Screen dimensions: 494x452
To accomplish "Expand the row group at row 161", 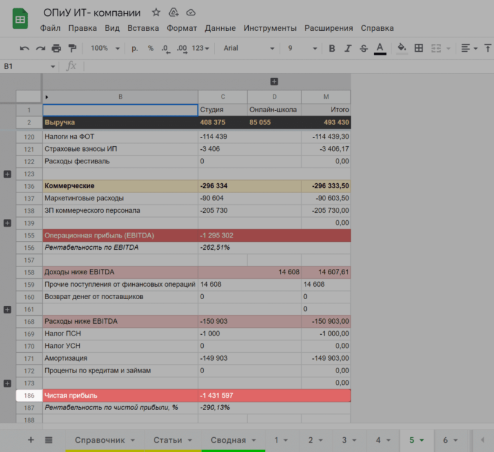I will pyautogui.click(x=7, y=310).
